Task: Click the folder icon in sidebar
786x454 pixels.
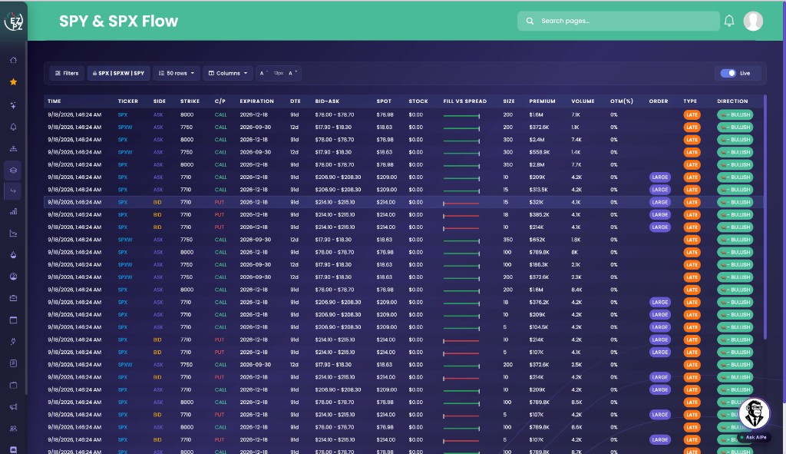Action: pos(14,386)
